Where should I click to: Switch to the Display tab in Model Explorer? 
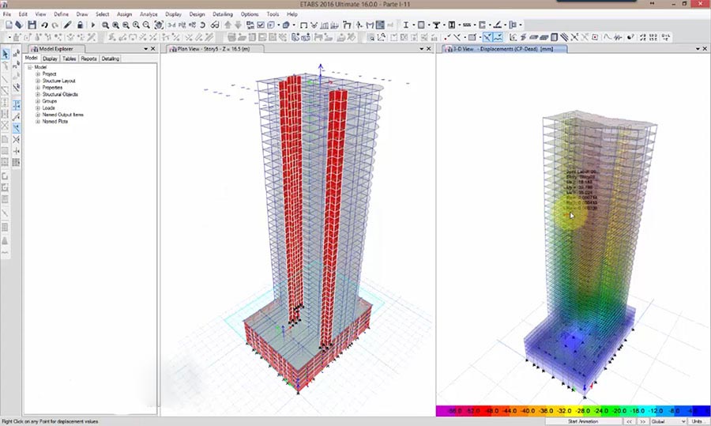click(50, 58)
